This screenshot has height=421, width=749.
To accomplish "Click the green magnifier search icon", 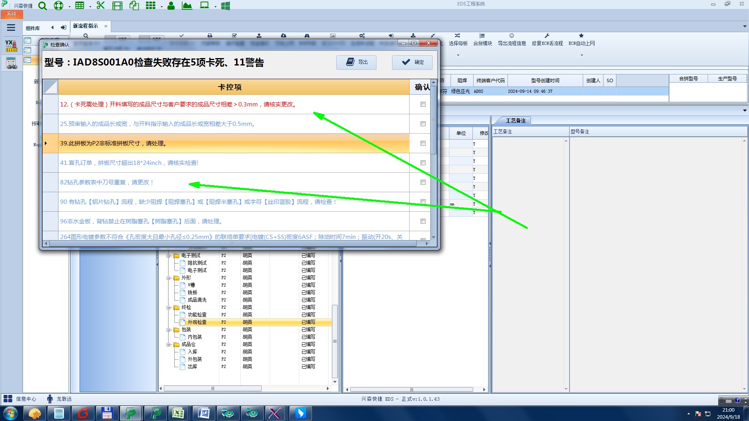I will click(x=43, y=6).
